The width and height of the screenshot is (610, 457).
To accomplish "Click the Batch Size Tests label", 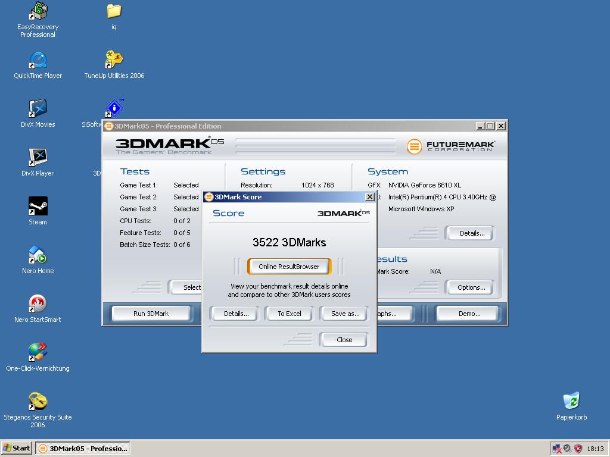I will point(145,245).
